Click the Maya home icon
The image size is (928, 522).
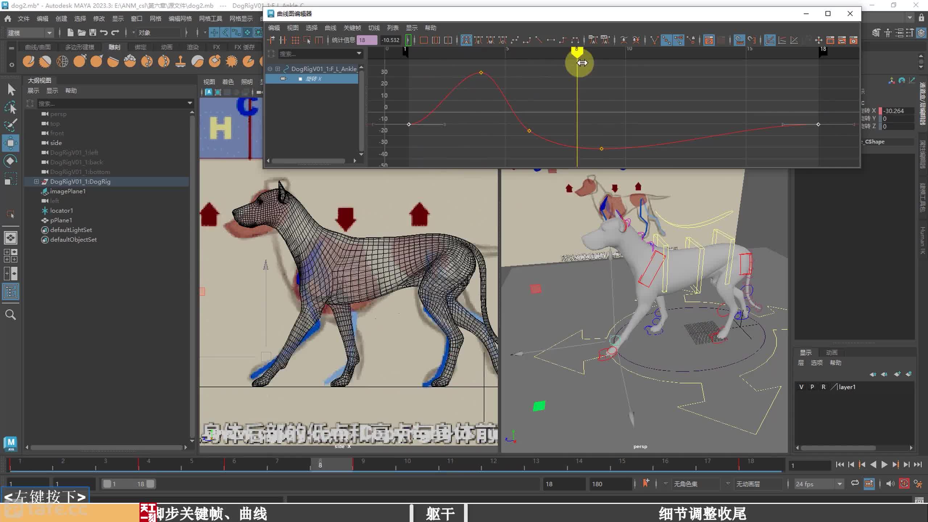(8, 18)
